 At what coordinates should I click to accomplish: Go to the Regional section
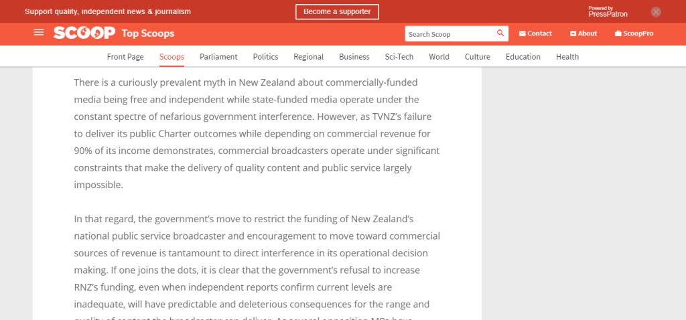click(308, 57)
